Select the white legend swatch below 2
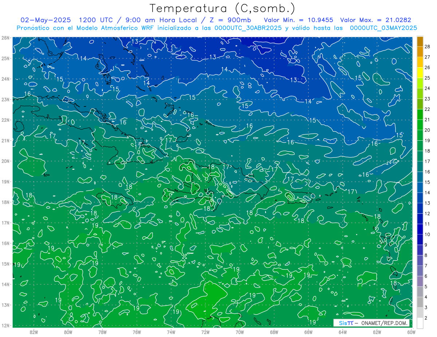Image resolution: width=437 pixels, height=337 pixels. pyautogui.click(x=420, y=323)
